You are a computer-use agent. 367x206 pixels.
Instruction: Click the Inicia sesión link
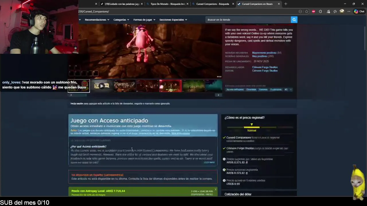[x=77, y=104]
